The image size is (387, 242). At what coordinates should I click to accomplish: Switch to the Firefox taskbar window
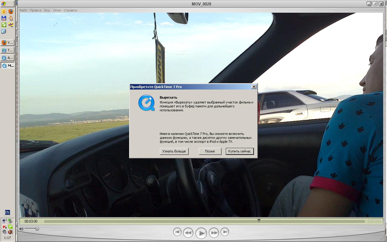(x=7, y=43)
